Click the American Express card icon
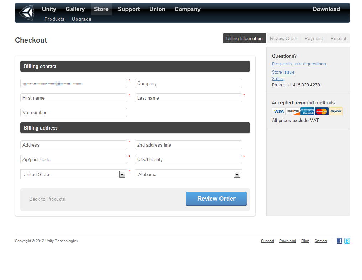The image size is (362, 280). click(307, 111)
